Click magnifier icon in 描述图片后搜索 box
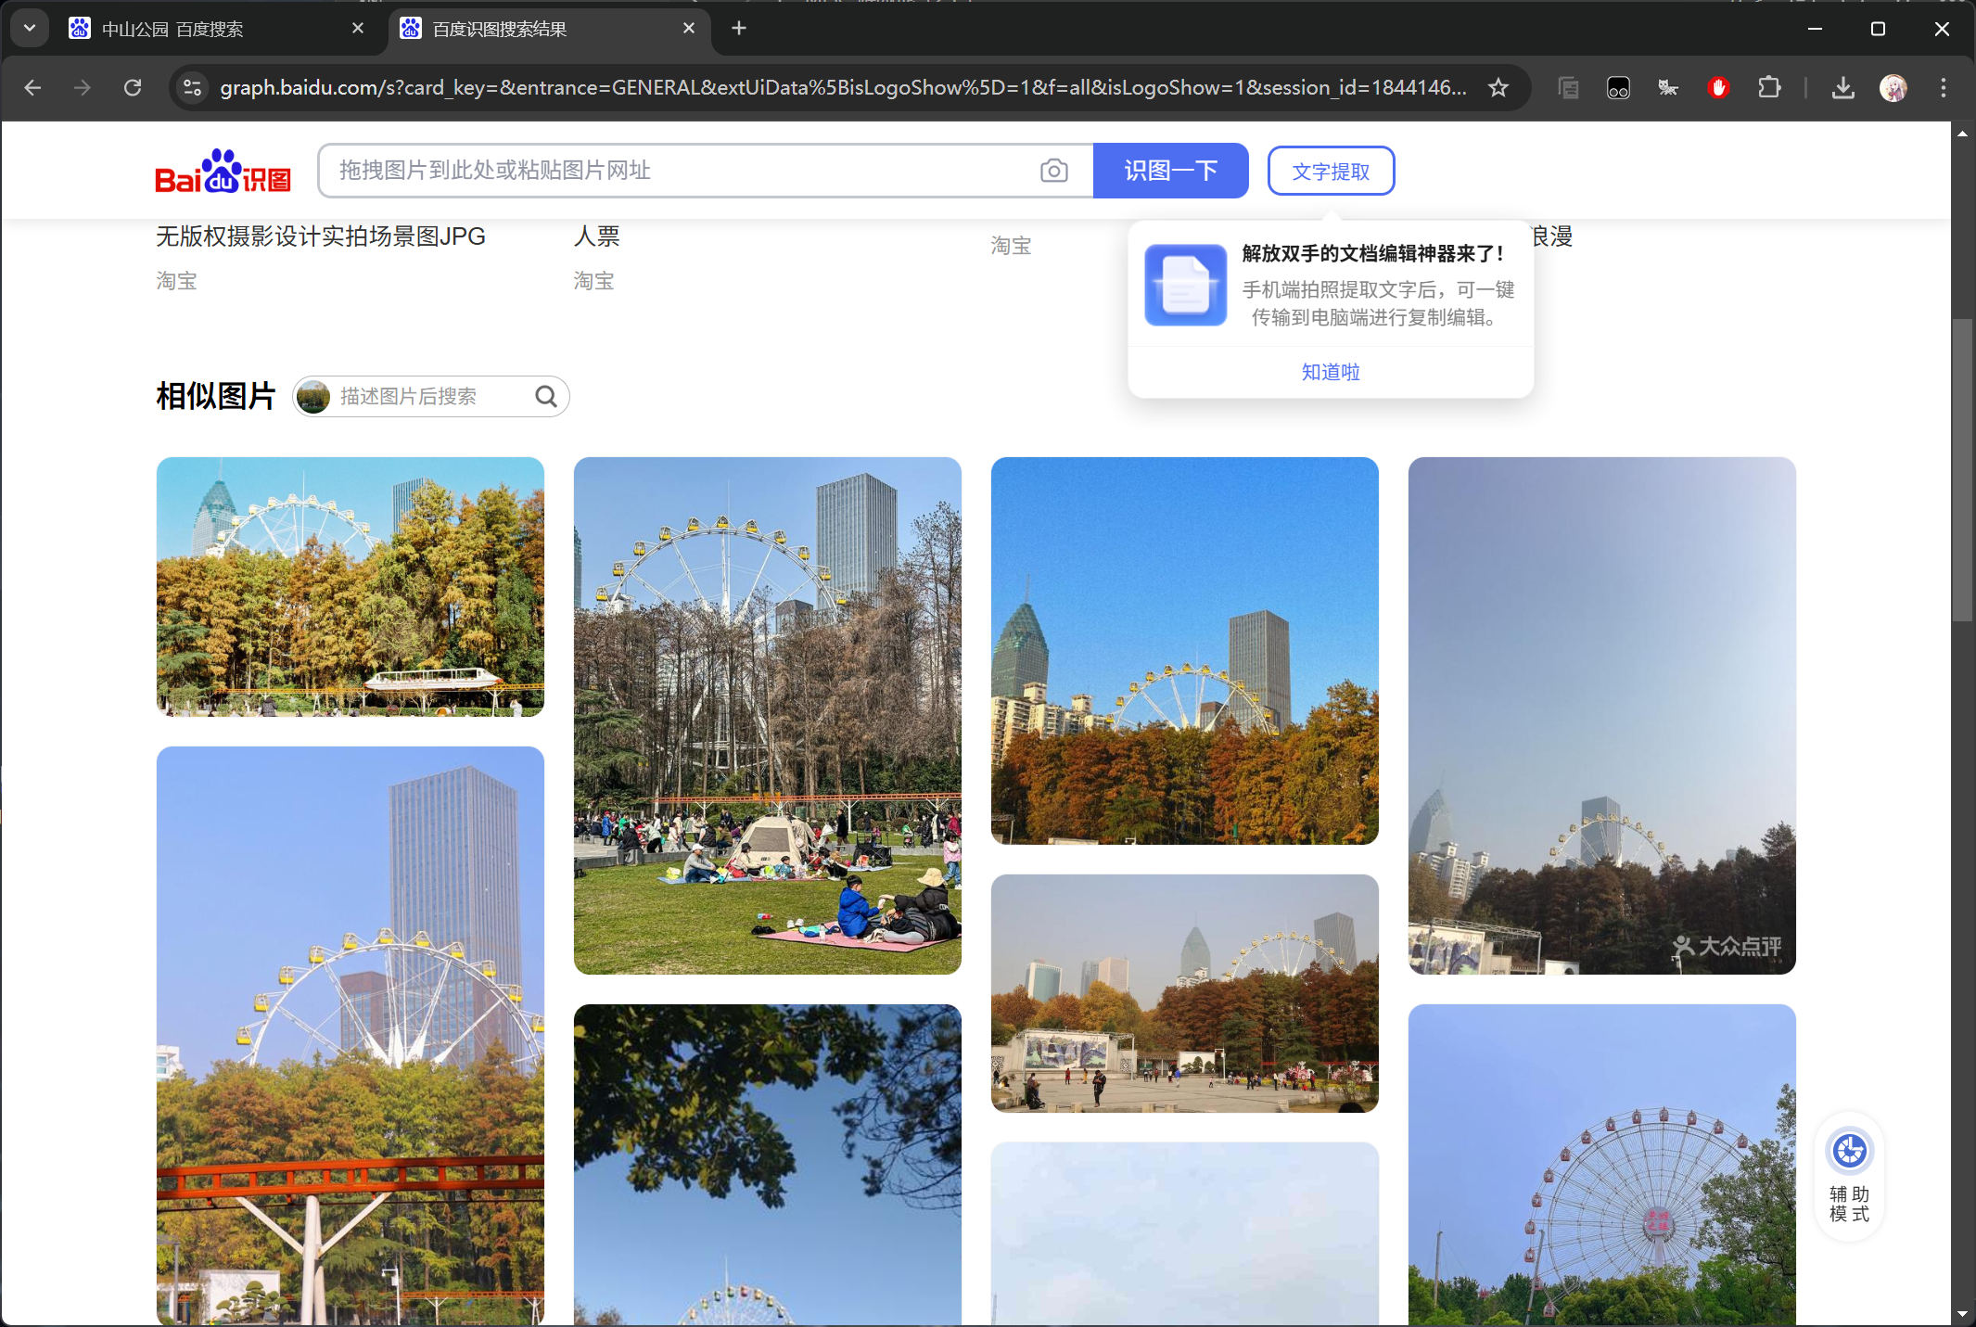This screenshot has height=1327, width=1976. (x=546, y=397)
